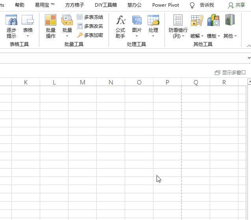Click the 多表冻结 button label
Viewport: 251px width, 220px height.
[x=94, y=17]
